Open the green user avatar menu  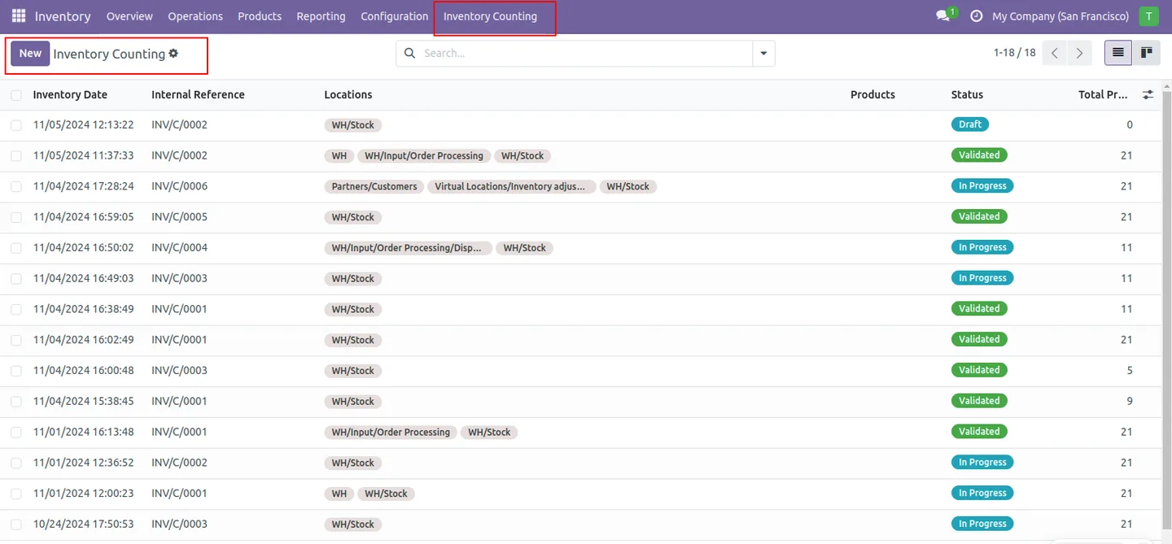pyautogui.click(x=1148, y=16)
